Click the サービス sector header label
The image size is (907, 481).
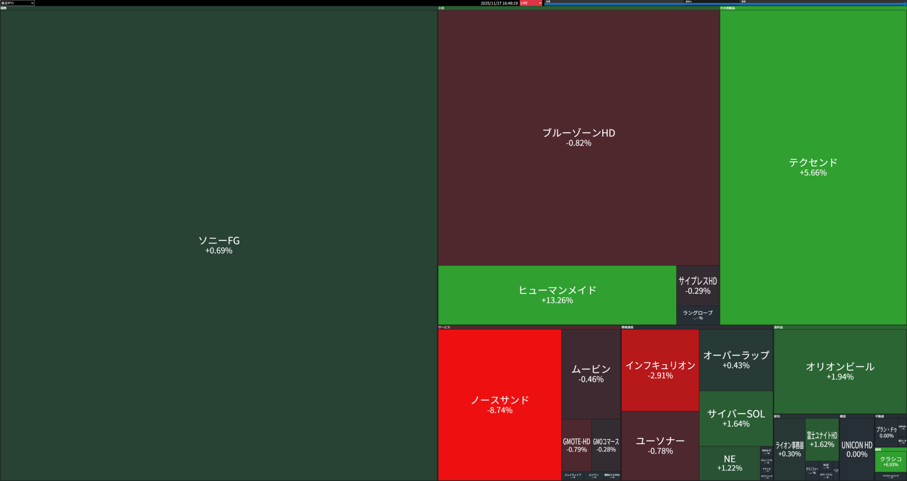click(x=444, y=327)
